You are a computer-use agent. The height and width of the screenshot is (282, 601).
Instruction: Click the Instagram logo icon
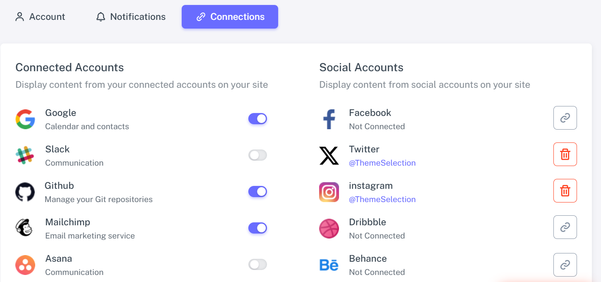click(329, 192)
